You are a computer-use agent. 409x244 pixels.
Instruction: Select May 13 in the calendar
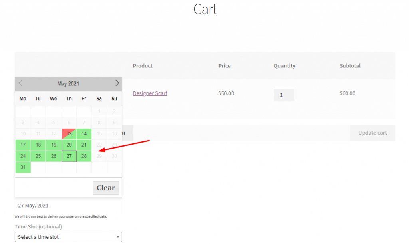tap(69, 134)
